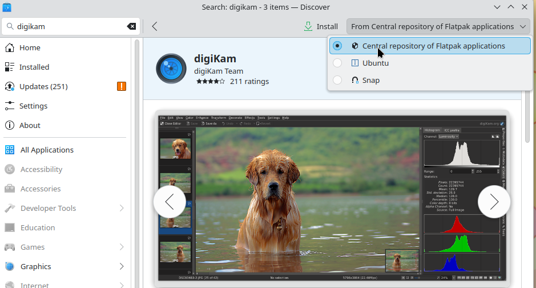Image resolution: width=536 pixels, height=288 pixels.
Task: Click the Accessories category icon
Action: pos(10,189)
